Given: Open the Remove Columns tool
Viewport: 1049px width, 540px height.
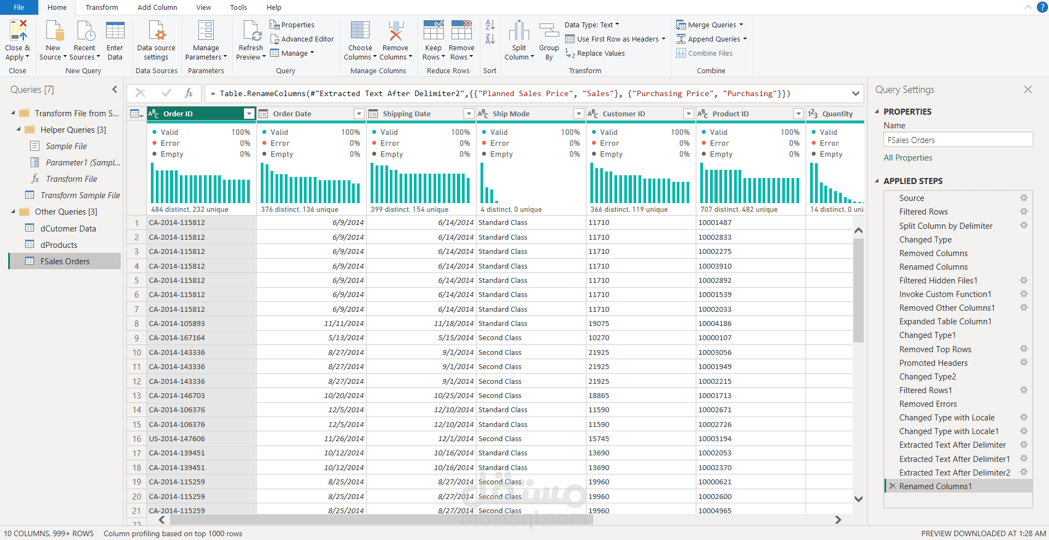Looking at the screenshot, I should (x=395, y=31).
